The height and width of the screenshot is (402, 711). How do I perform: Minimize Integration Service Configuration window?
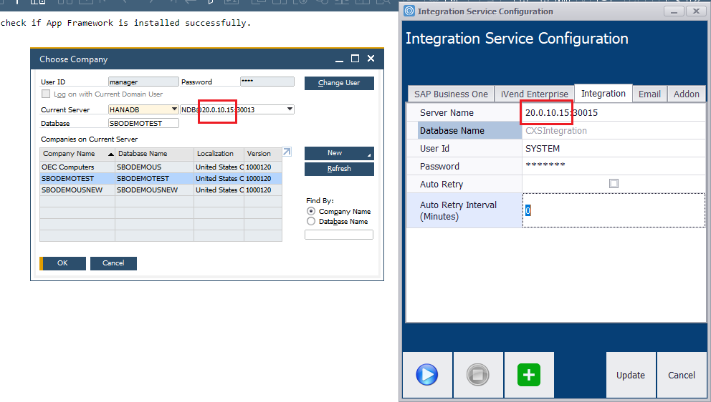click(x=674, y=11)
